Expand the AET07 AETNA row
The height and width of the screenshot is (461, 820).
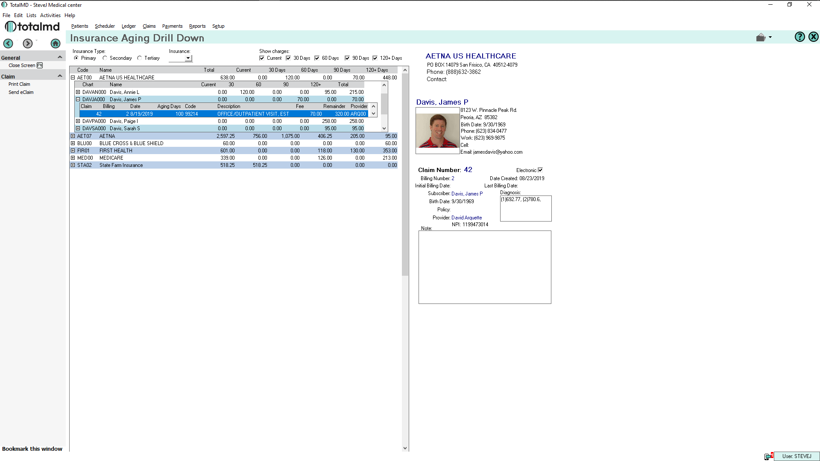point(73,136)
